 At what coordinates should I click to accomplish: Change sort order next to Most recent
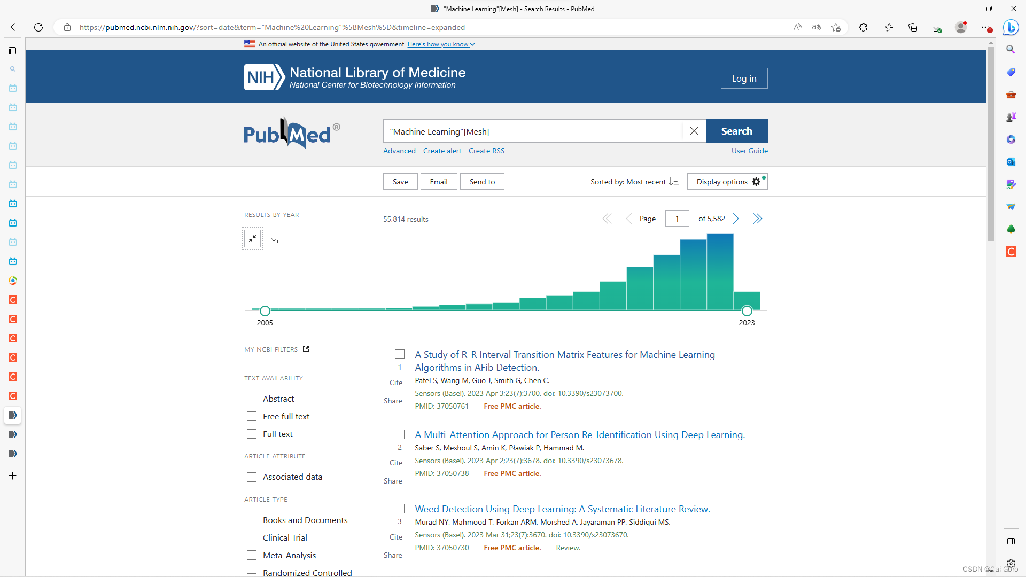(674, 182)
